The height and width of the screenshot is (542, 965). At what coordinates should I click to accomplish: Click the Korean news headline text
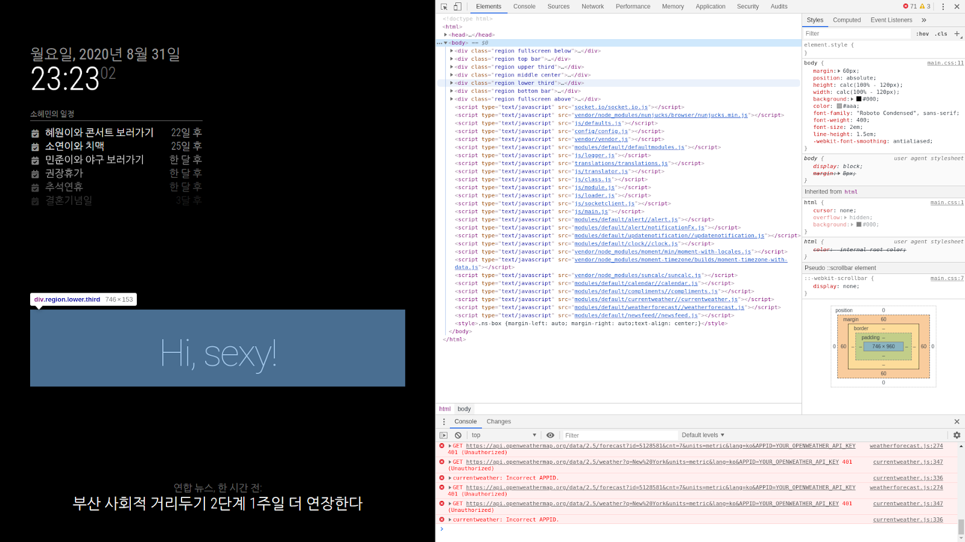[x=218, y=503]
